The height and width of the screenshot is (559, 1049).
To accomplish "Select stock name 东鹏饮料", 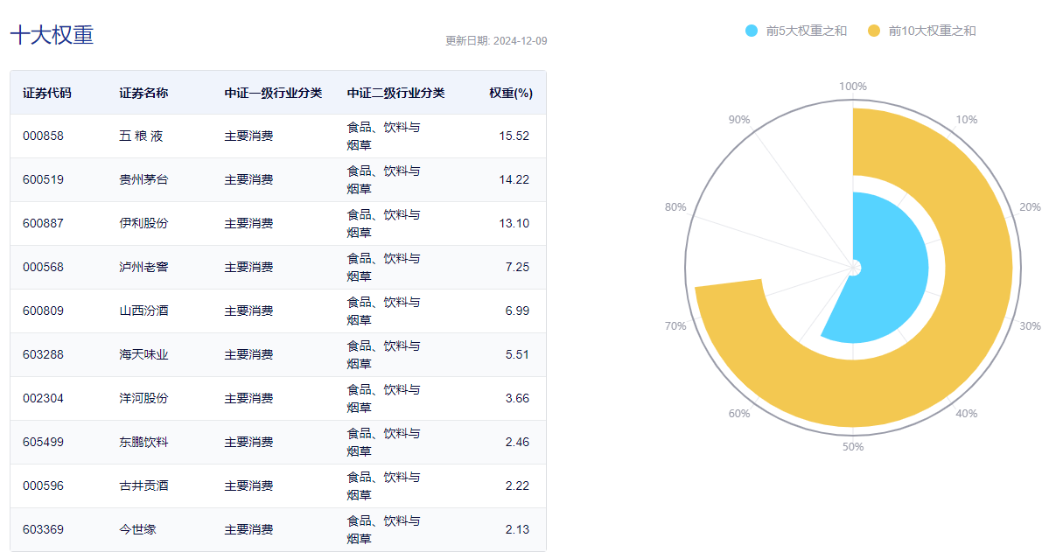I will [143, 442].
